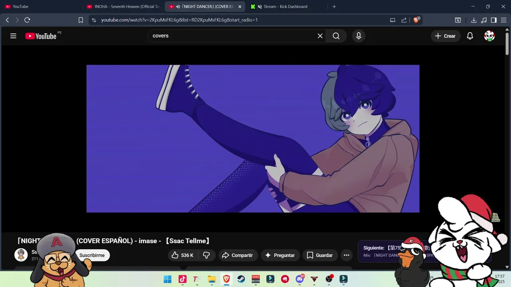Open Brave Shields lion icon

click(x=416, y=20)
